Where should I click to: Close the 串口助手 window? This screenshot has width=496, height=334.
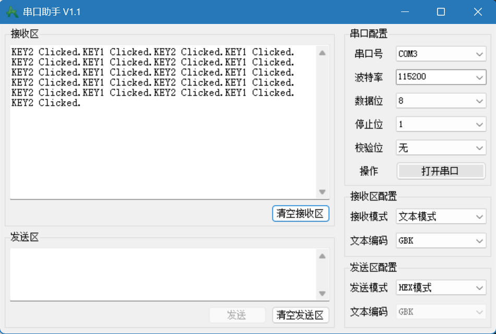(478, 12)
